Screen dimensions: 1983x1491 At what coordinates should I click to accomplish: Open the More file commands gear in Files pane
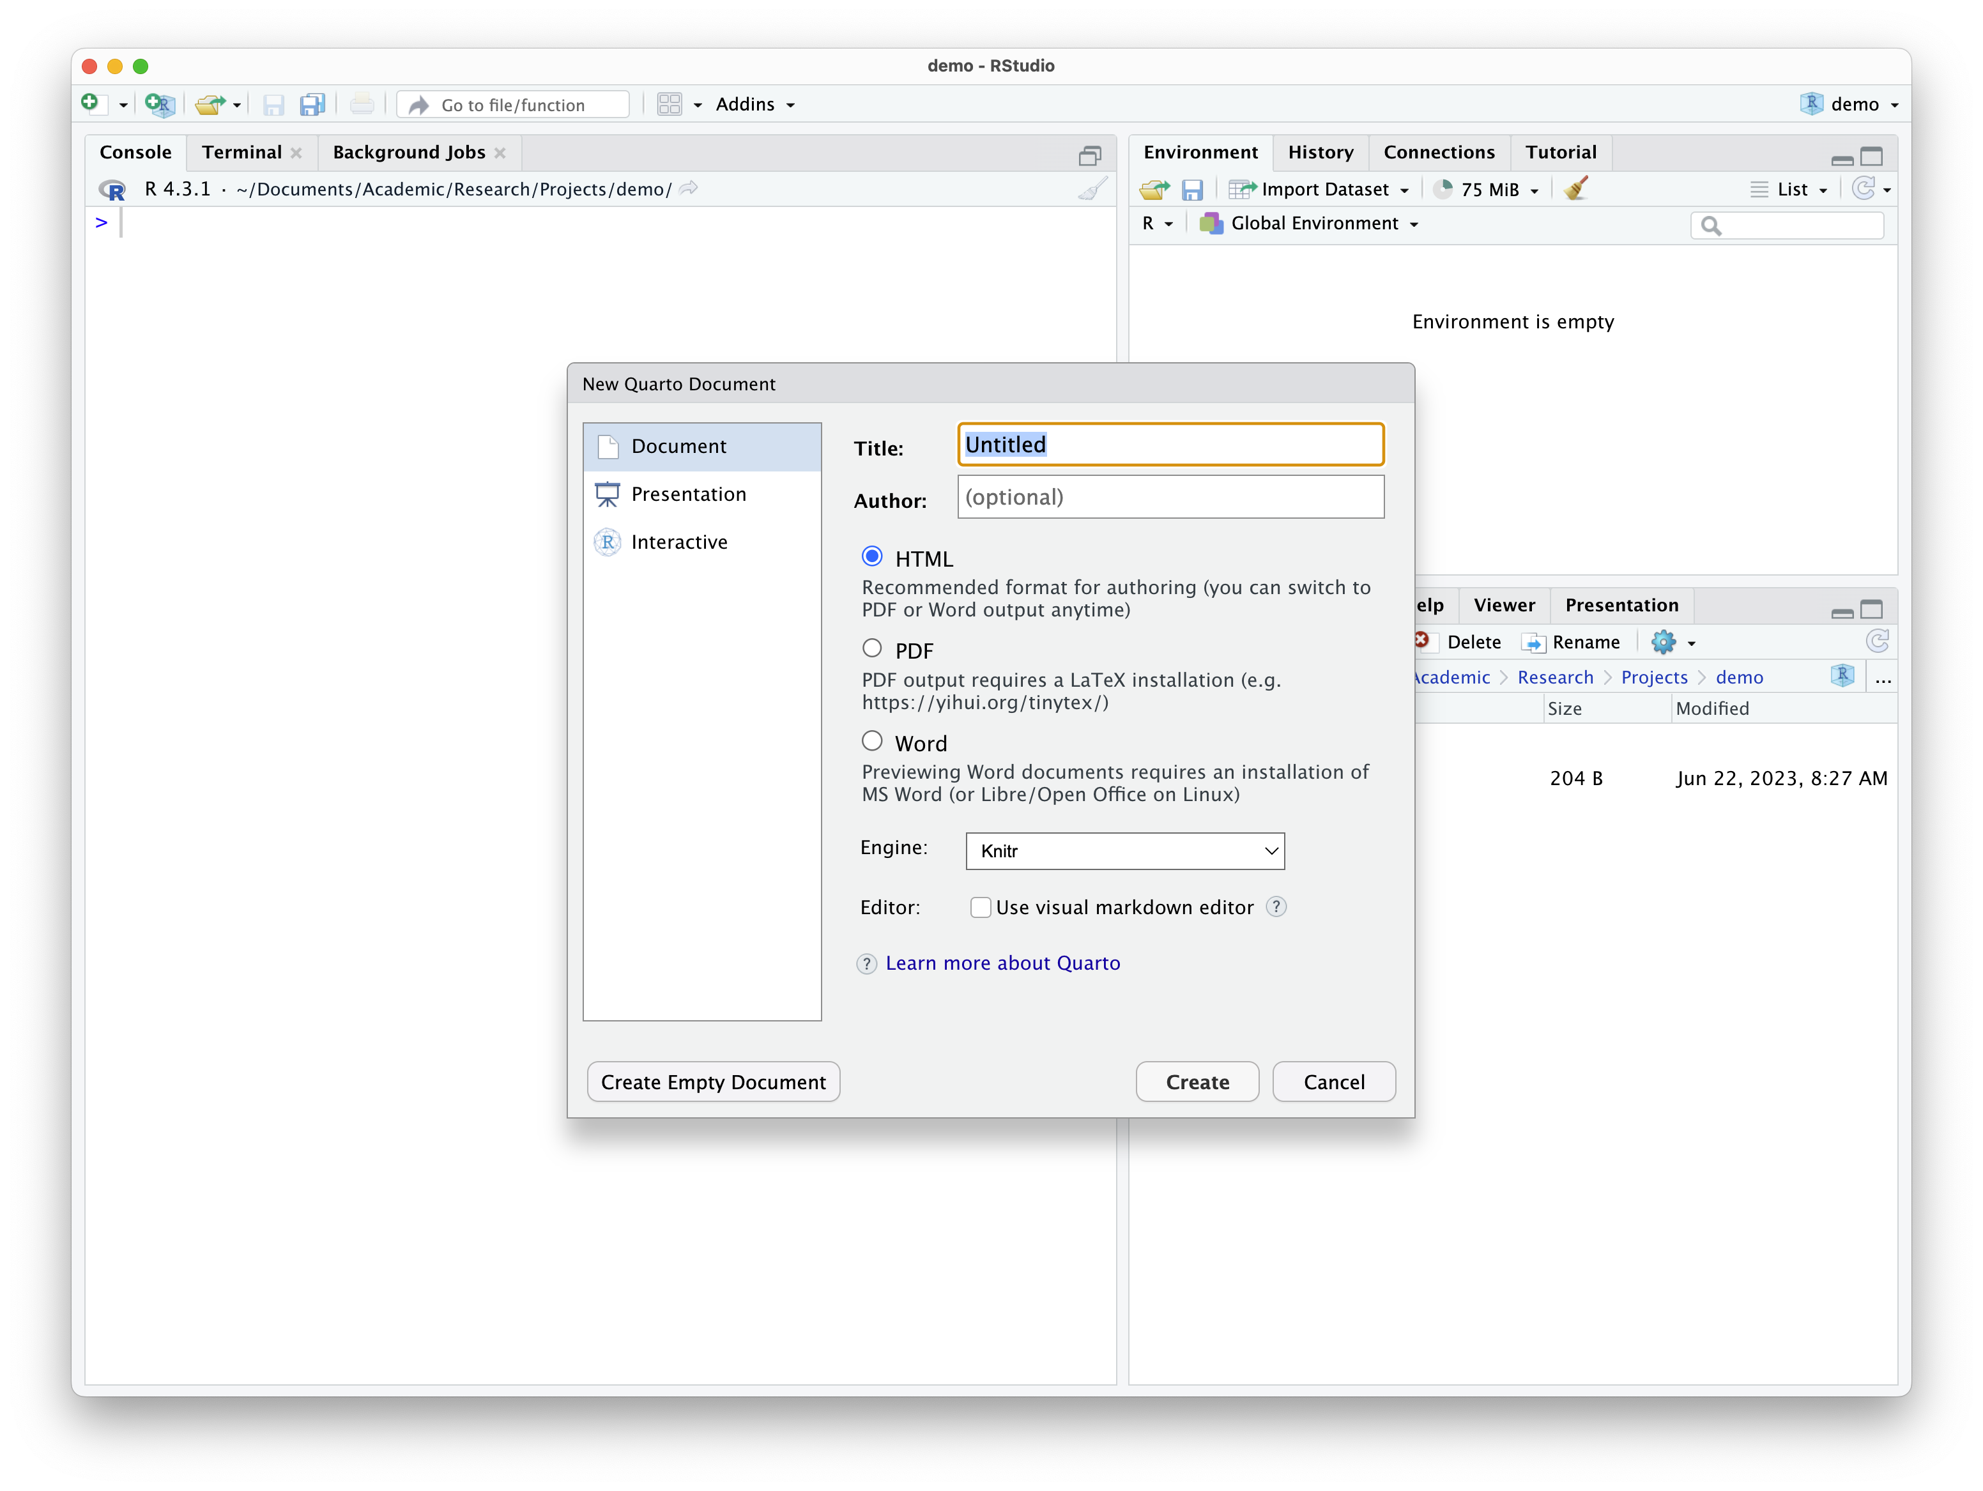point(1664,642)
